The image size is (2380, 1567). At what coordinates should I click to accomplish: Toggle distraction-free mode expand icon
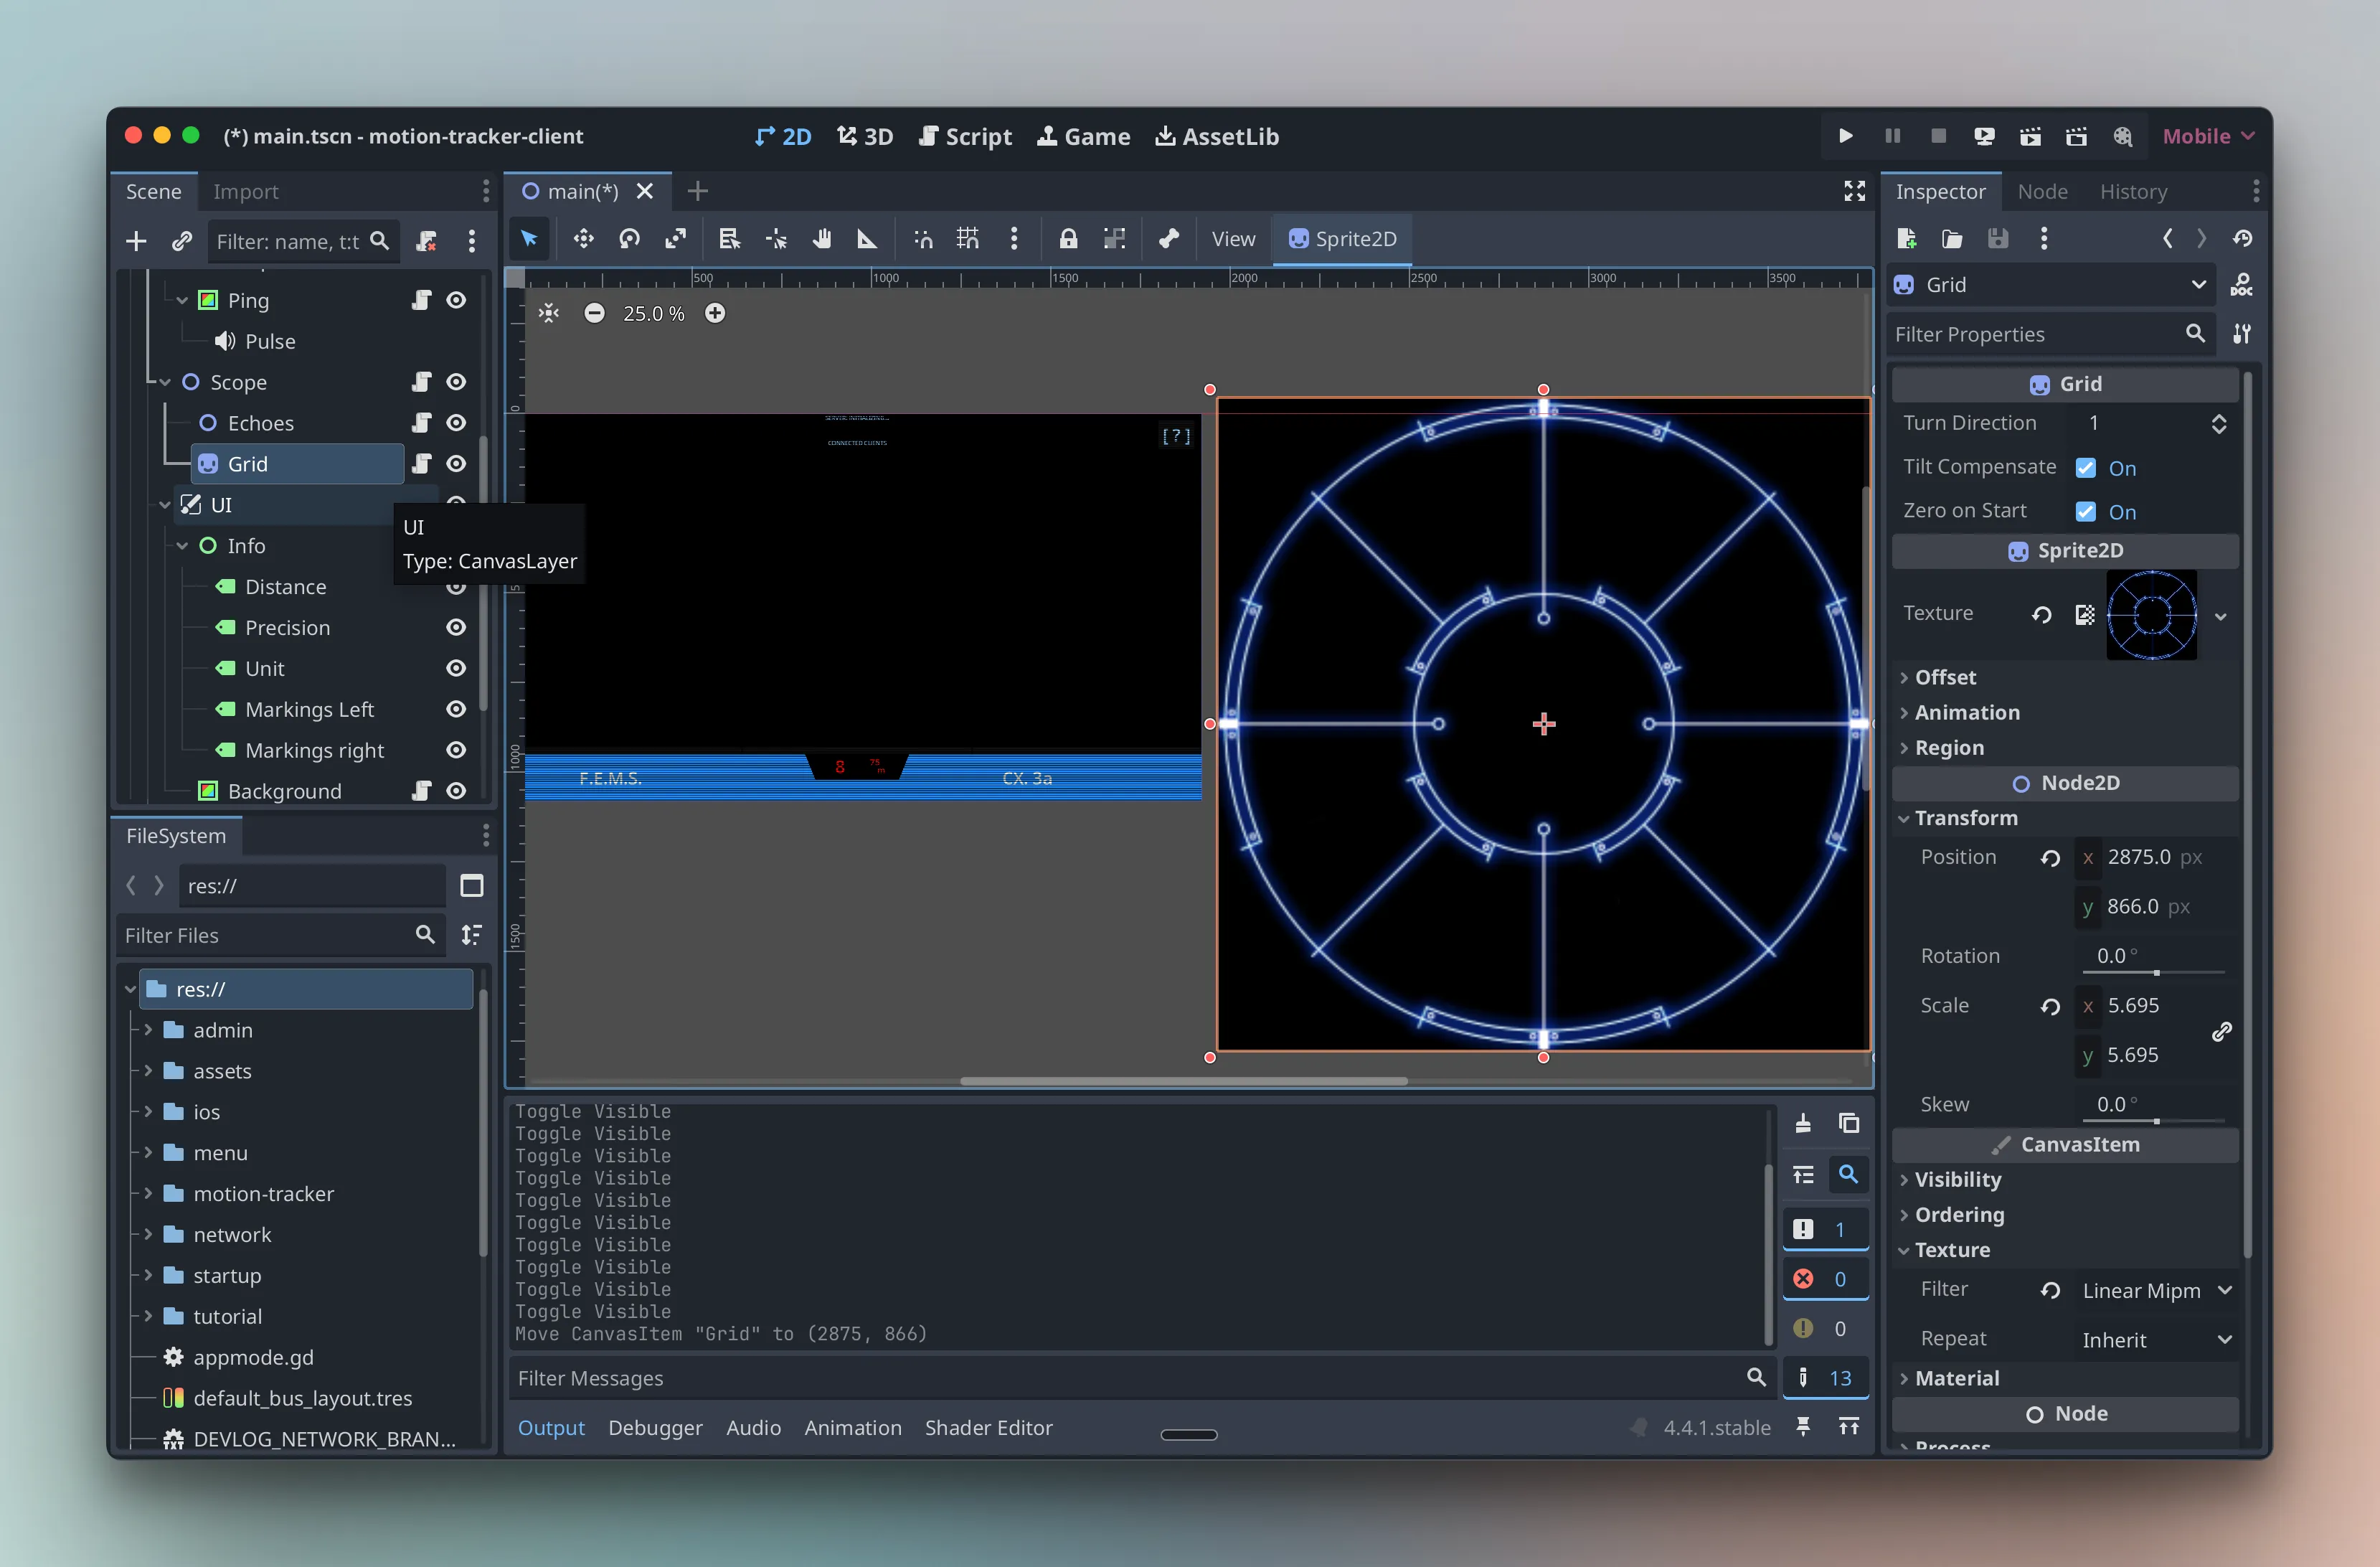1854,191
